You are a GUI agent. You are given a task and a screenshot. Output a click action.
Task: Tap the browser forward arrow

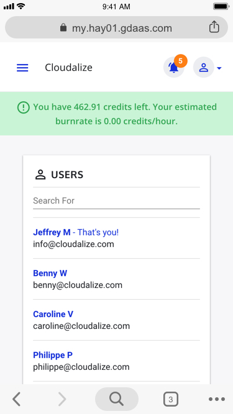pyautogui.click(x=62, y=399)
